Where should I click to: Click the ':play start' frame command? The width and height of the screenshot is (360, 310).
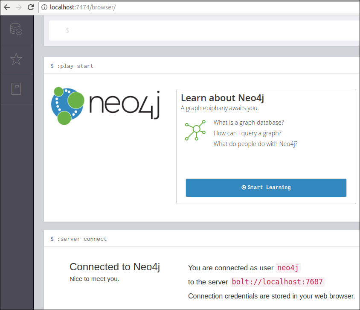(x=72, y=66)
